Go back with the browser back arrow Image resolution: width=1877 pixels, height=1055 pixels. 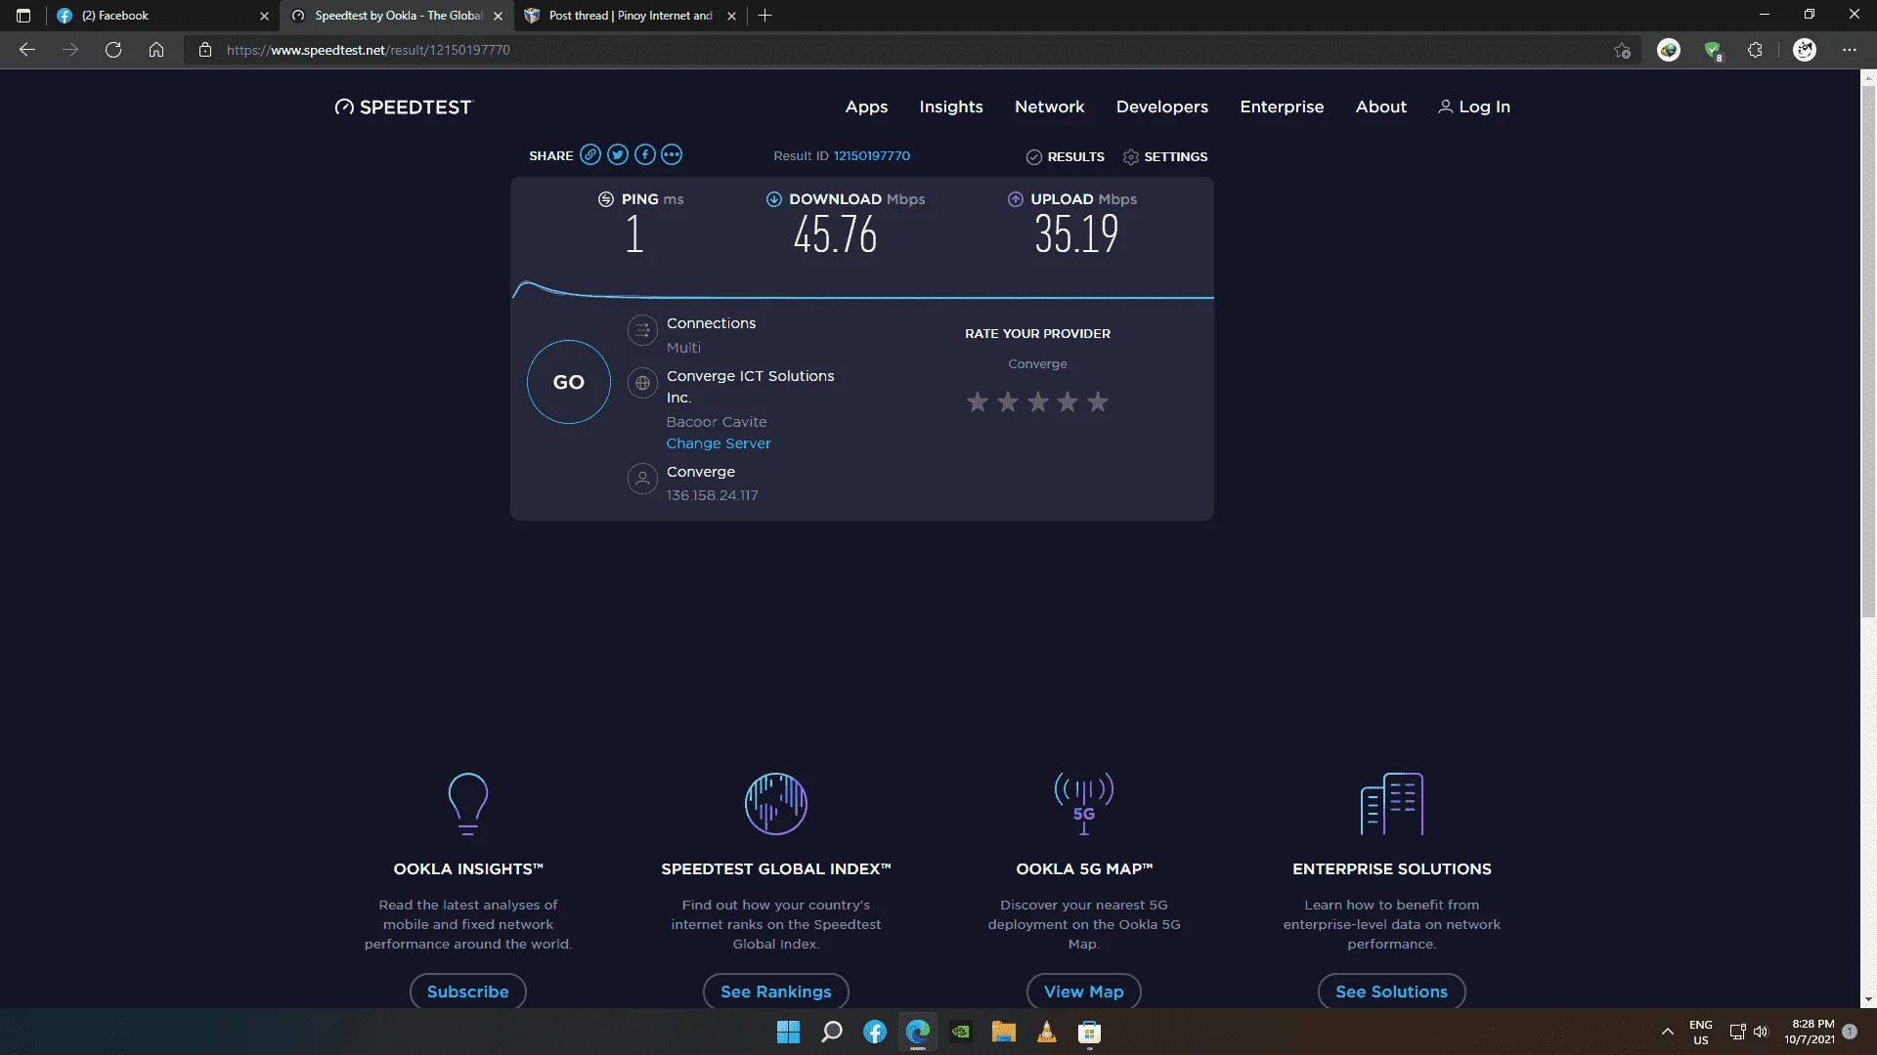coord(27,50)
